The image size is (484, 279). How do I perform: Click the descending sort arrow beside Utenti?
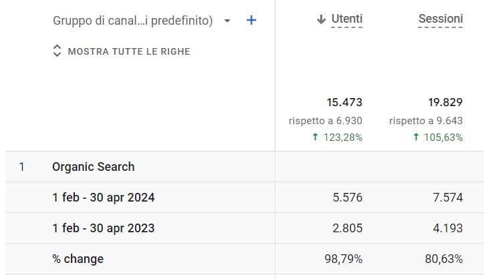322,20
